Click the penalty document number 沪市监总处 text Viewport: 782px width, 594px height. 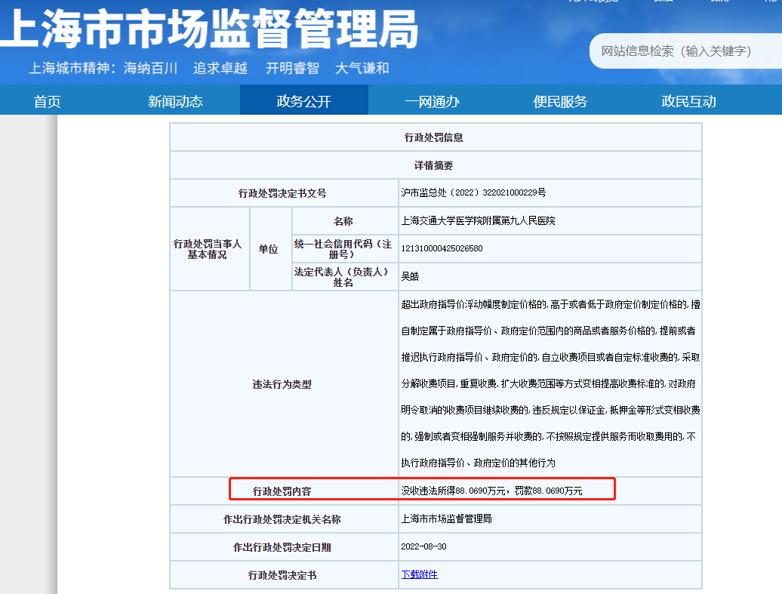pyautogui.click(x=473, y=193)
